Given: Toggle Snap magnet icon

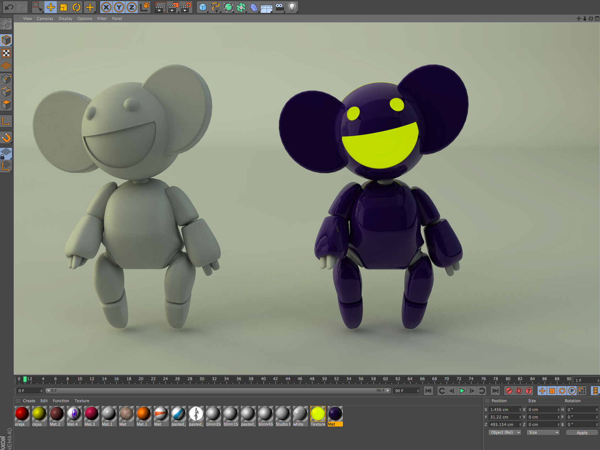Looking at the screenshot, I should 6,137.
